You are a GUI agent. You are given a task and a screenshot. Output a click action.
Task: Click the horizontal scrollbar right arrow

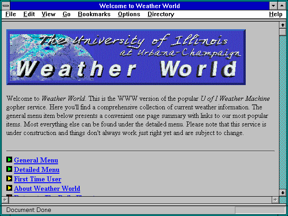275,200
